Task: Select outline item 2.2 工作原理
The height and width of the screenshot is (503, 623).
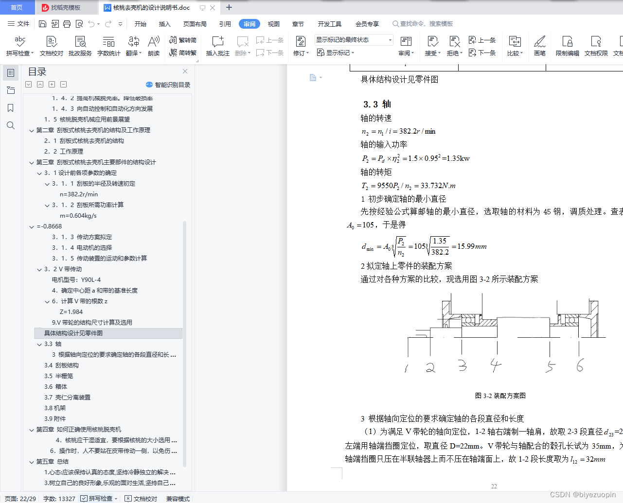Action: click(x=64, y=152)
